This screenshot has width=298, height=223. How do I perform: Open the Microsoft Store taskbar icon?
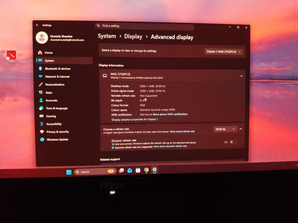click(x=138, y=170)
